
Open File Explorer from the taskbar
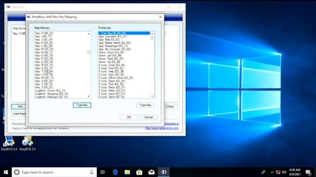click(x=127, y=172)
